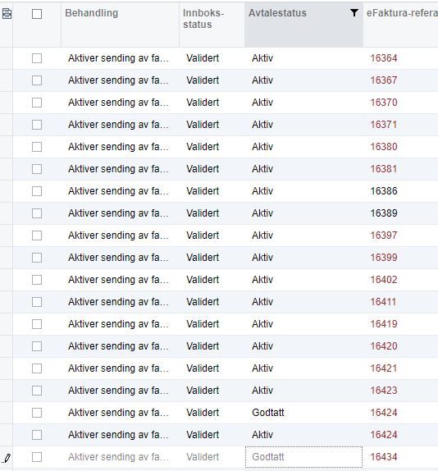Tick the select-all checkbox in header
The image size is (438, 471).
(37, 14)
